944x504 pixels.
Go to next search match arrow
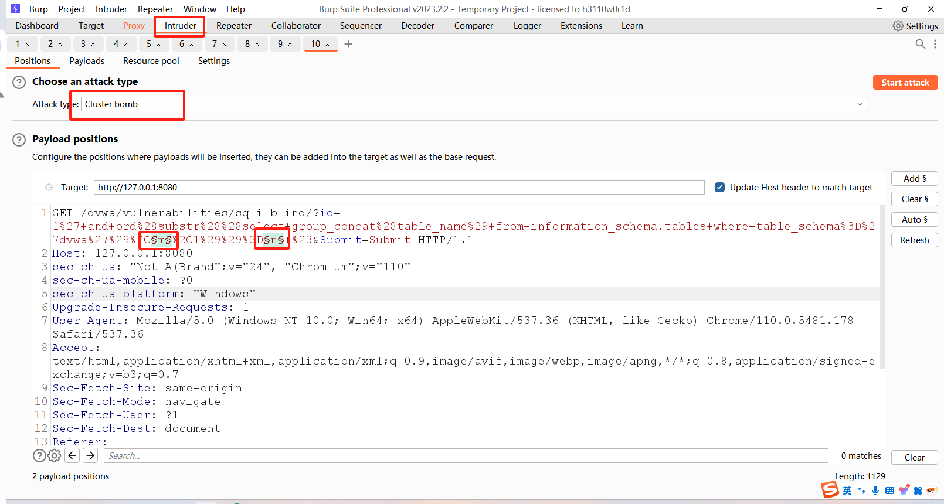[x=90, y=455]
